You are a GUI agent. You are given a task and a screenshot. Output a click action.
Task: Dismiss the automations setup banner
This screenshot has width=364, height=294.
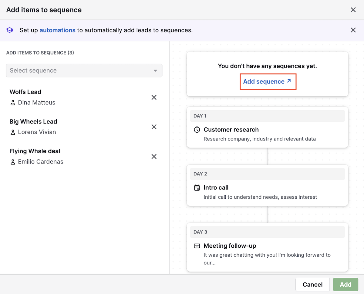pyautogui.click(x=353, y=30)
